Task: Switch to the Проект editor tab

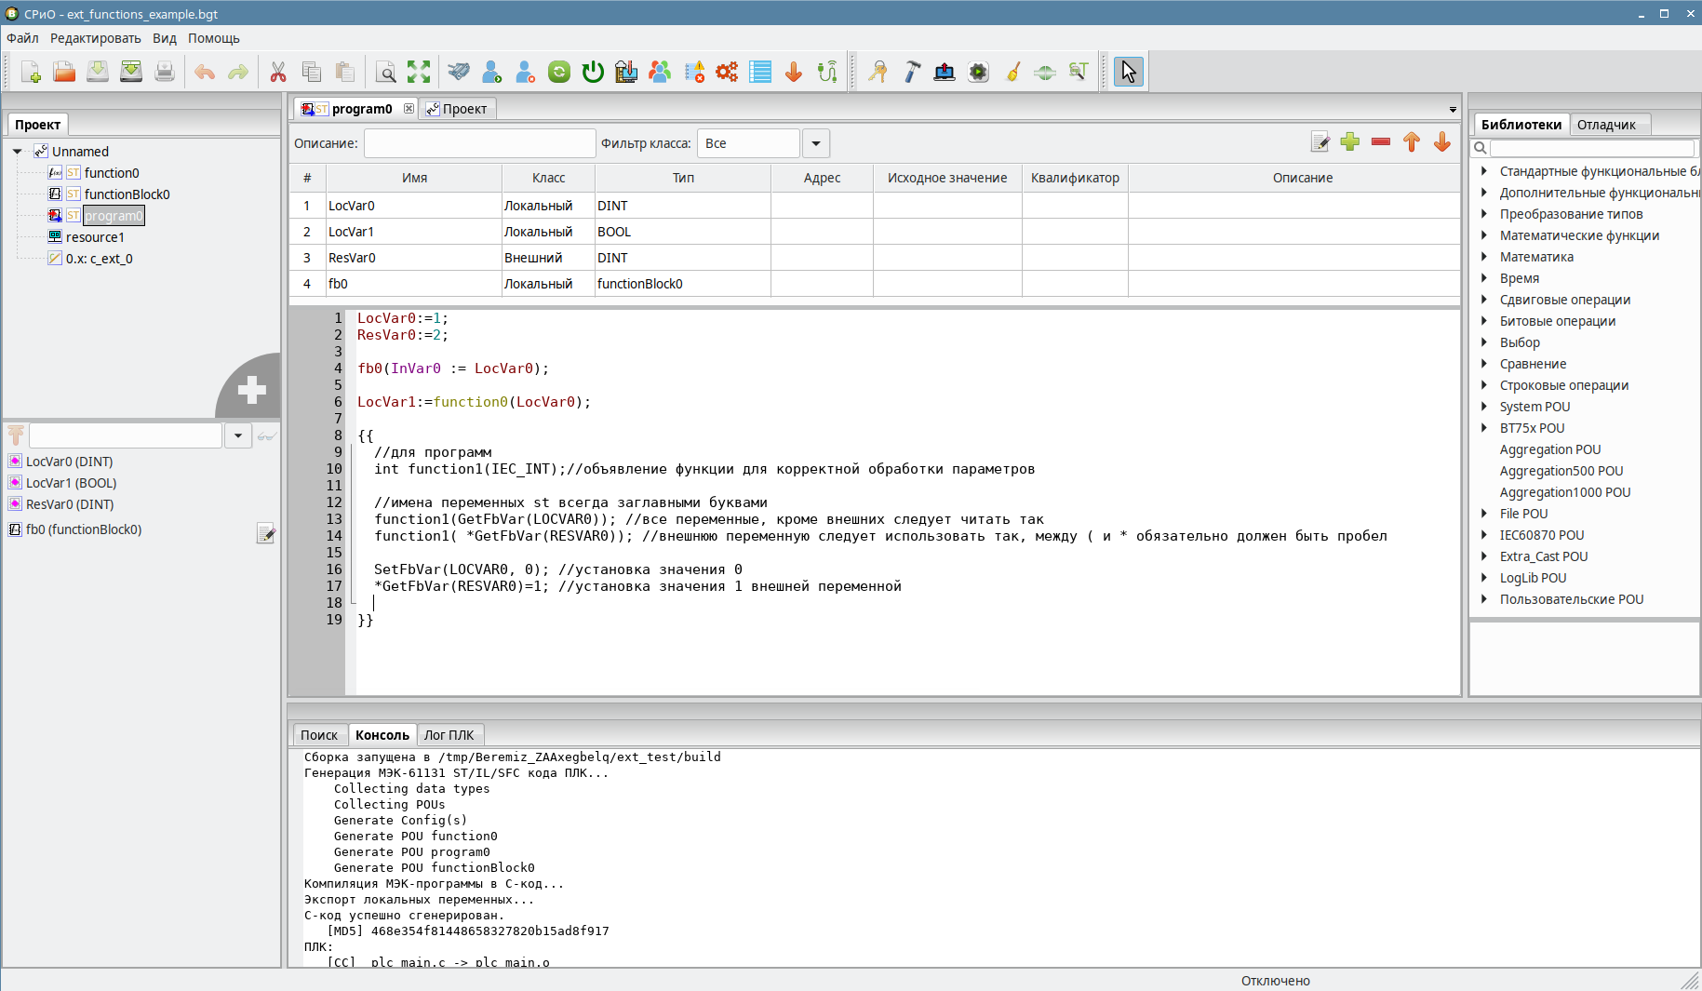Action: 457,109
